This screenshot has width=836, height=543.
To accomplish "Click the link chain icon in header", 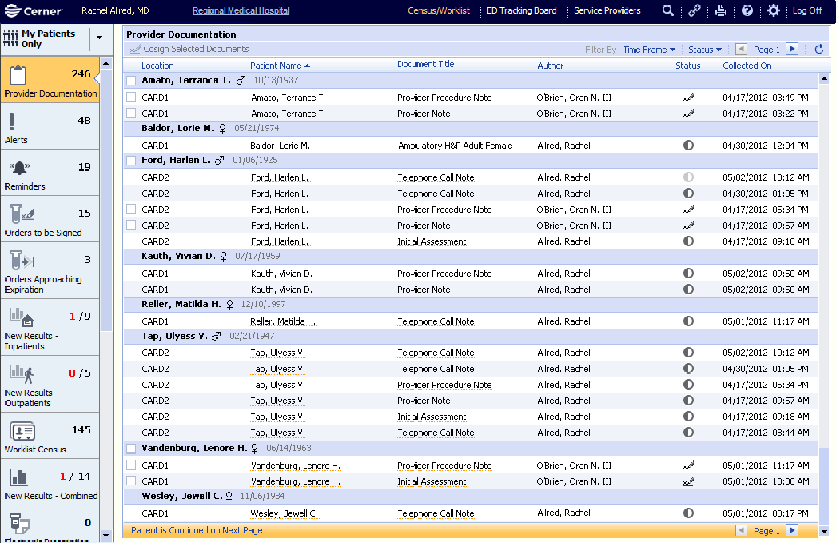I will click(694, 10).
